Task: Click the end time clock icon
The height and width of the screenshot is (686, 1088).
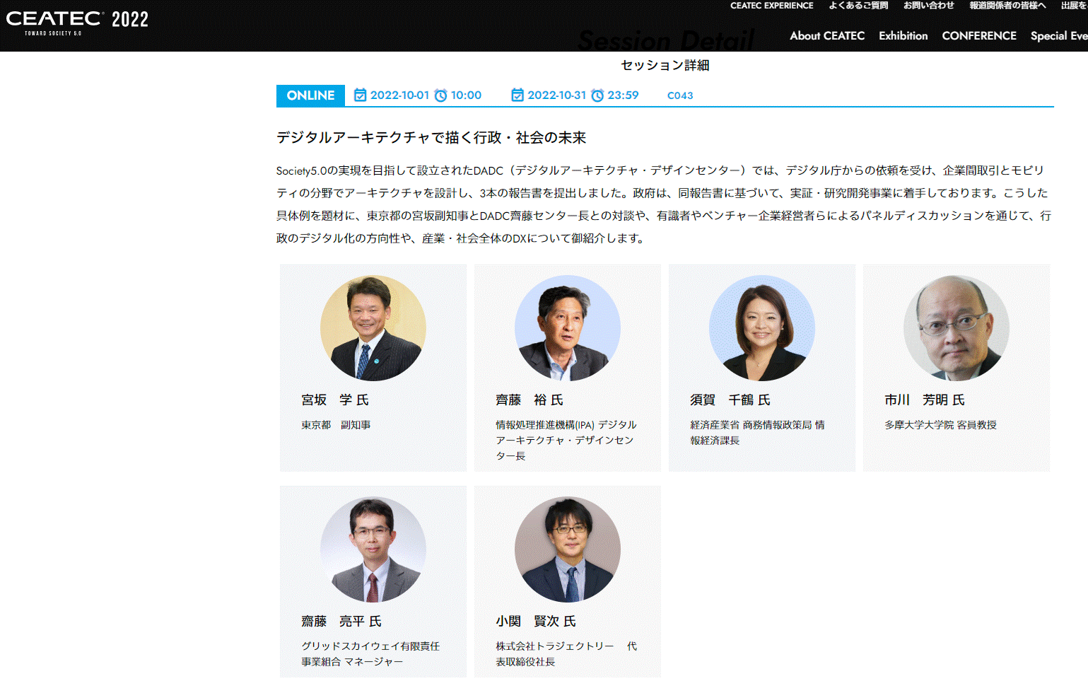Action: tap(597, 95)
